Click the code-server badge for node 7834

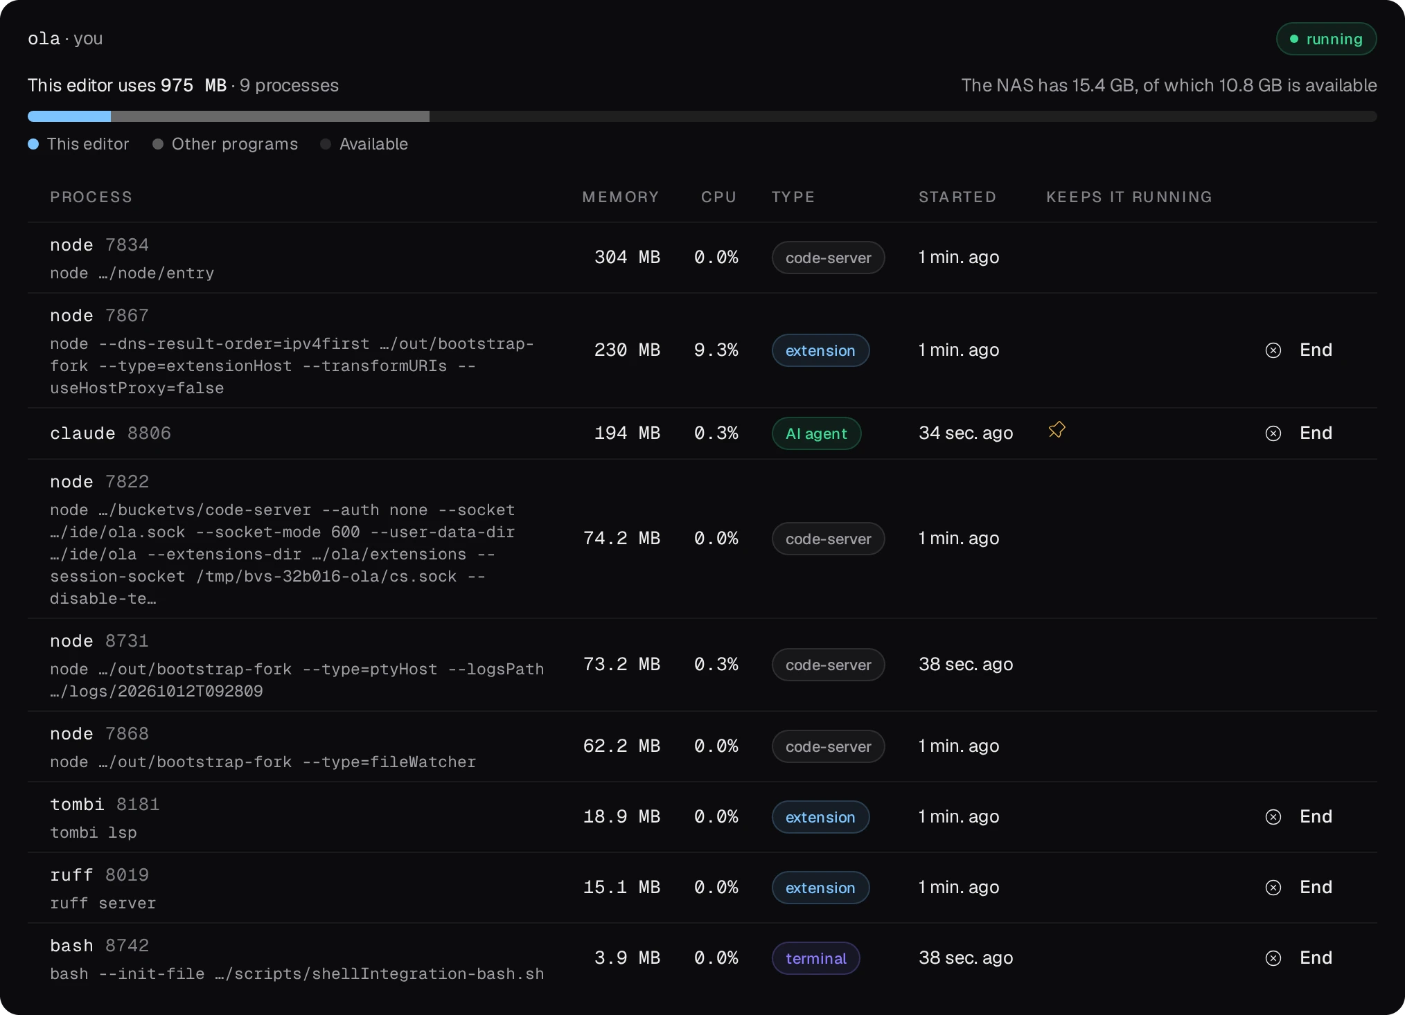tap(828, 258)
